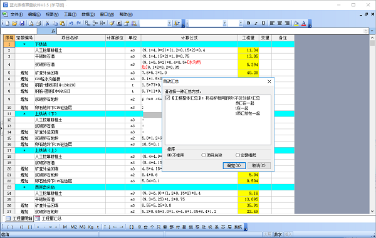The height and width of the screenshot is (238, 376).
Task: Close the 自动汇总 dialog
Action: pyautogui.click(x=269, y=81)
